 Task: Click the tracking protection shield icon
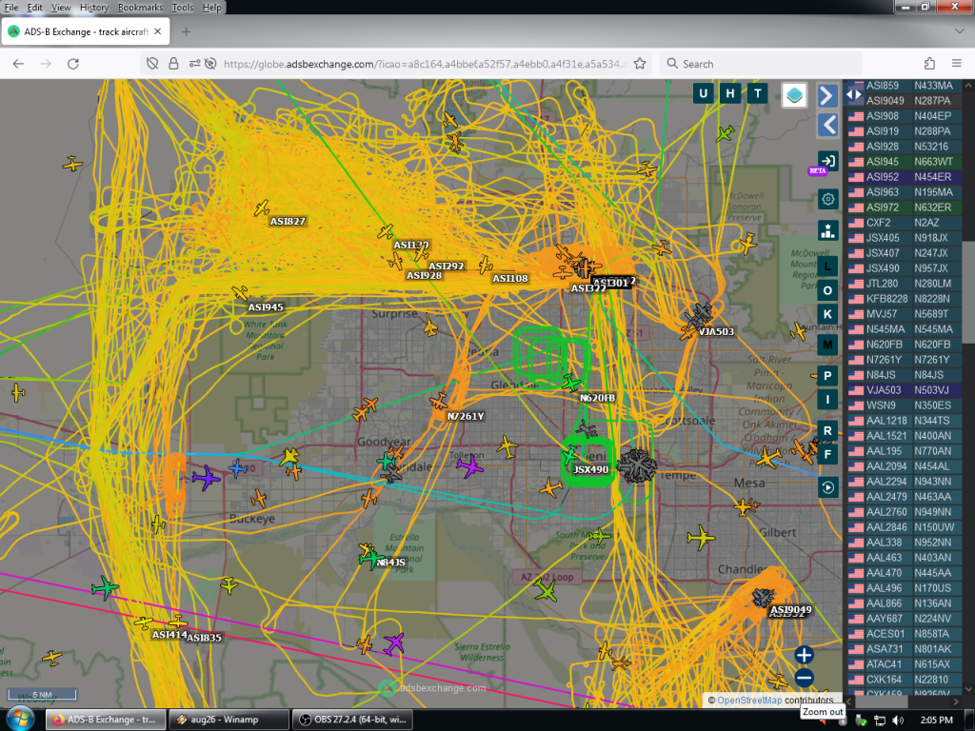pyautogui.click(x=152, y=64)
